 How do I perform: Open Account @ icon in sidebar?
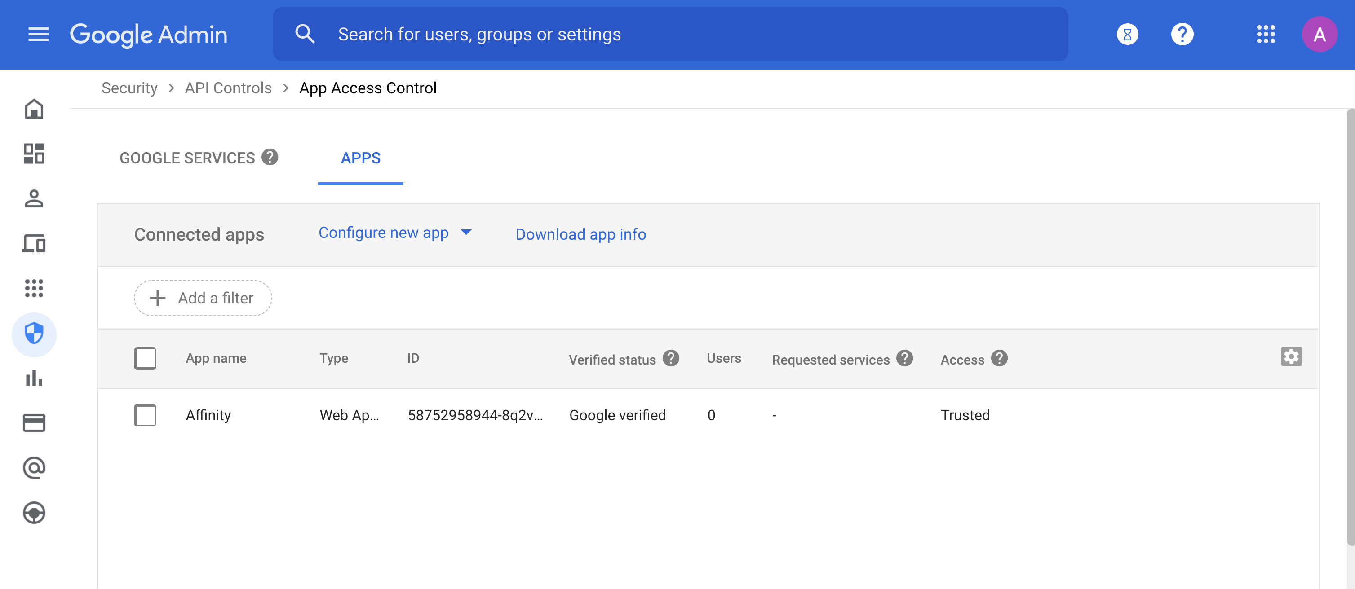click(34, 468)
